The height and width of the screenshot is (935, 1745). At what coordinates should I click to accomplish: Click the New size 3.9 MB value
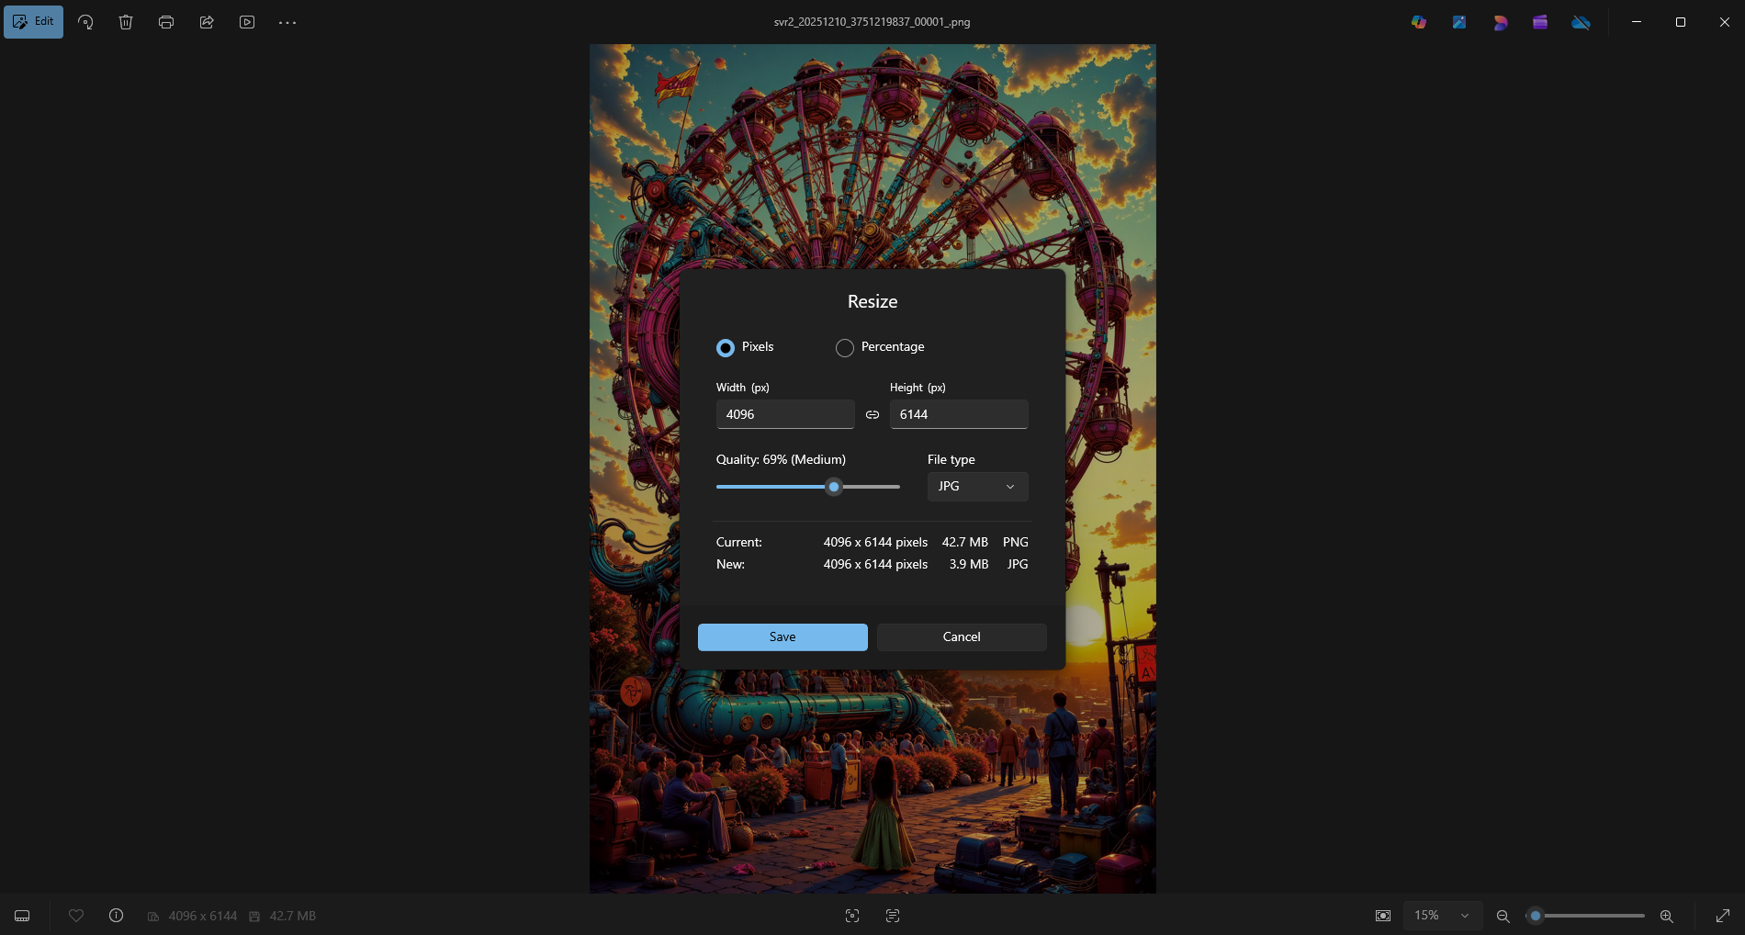pyautogui.click(x=969, y=565)
